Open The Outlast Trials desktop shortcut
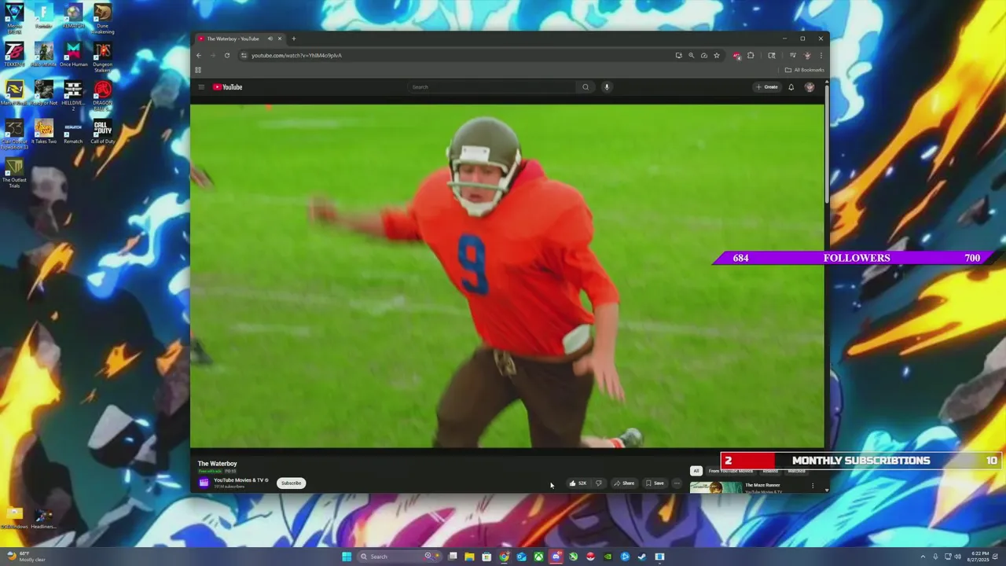The height and width of the screenshot is (566, 1006). point(14,172)
